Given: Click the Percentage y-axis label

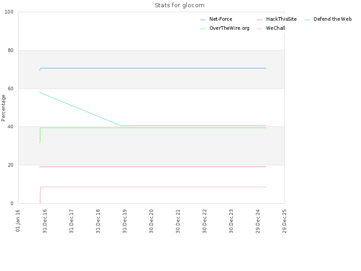Looking at the screenshot, I should (3, 108).
